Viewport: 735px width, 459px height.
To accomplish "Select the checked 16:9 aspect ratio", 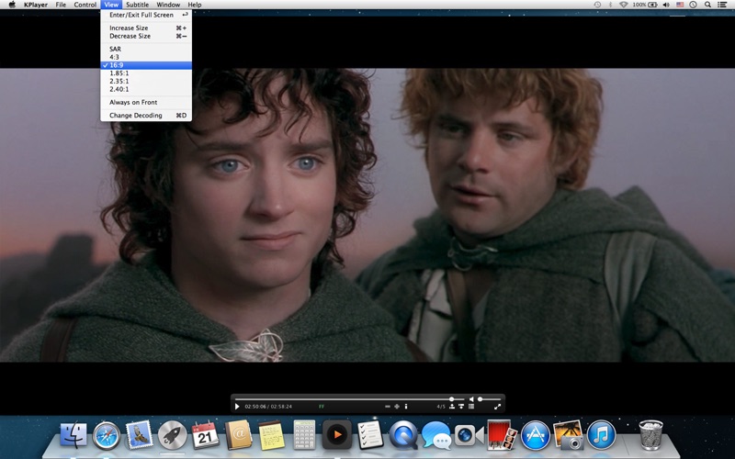I will pyautogui.click(x=146, y=65).
